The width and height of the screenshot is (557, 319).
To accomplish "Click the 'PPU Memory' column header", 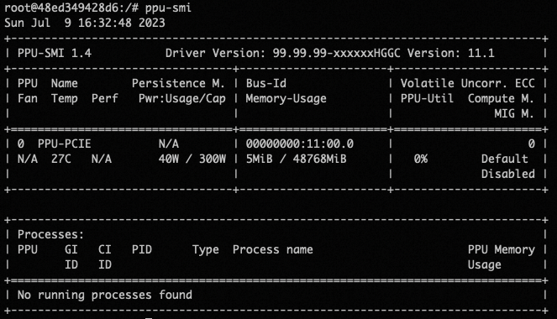I will click(x=502, y=250).
